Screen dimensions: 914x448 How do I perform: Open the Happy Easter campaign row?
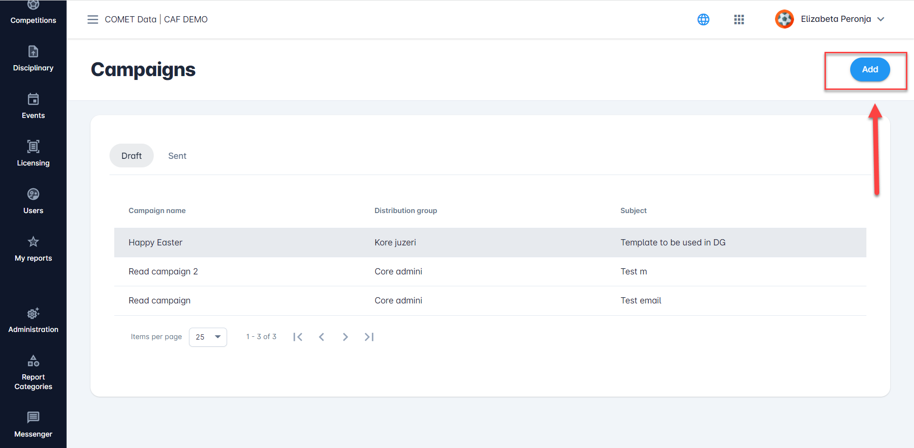(x=156, y=243)
